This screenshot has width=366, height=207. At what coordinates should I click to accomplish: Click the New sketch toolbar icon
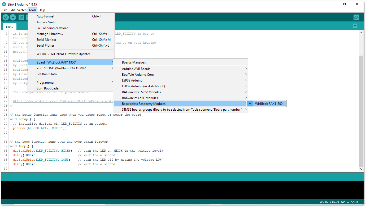coord(21,17)
